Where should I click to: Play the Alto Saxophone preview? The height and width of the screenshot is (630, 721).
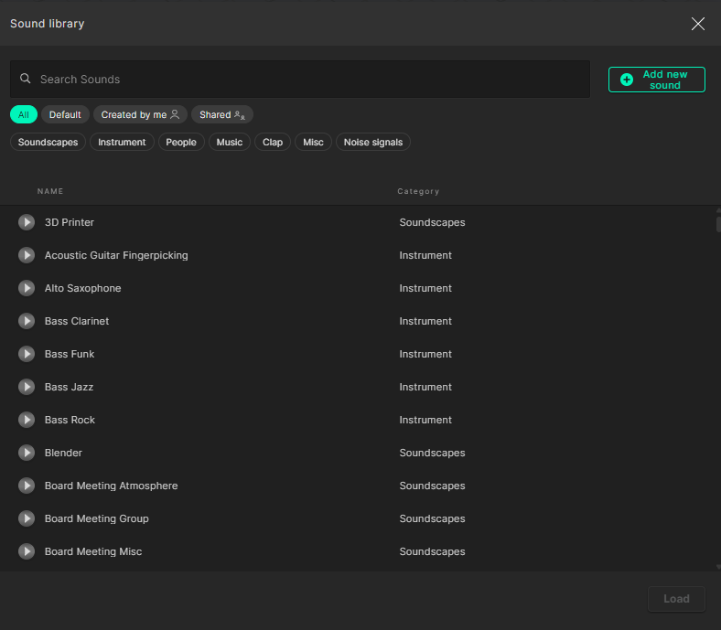click(27, 288)
